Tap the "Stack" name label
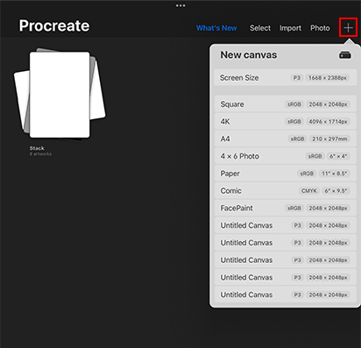The width and height of the screenshot is (361, 348). point(37,148)
